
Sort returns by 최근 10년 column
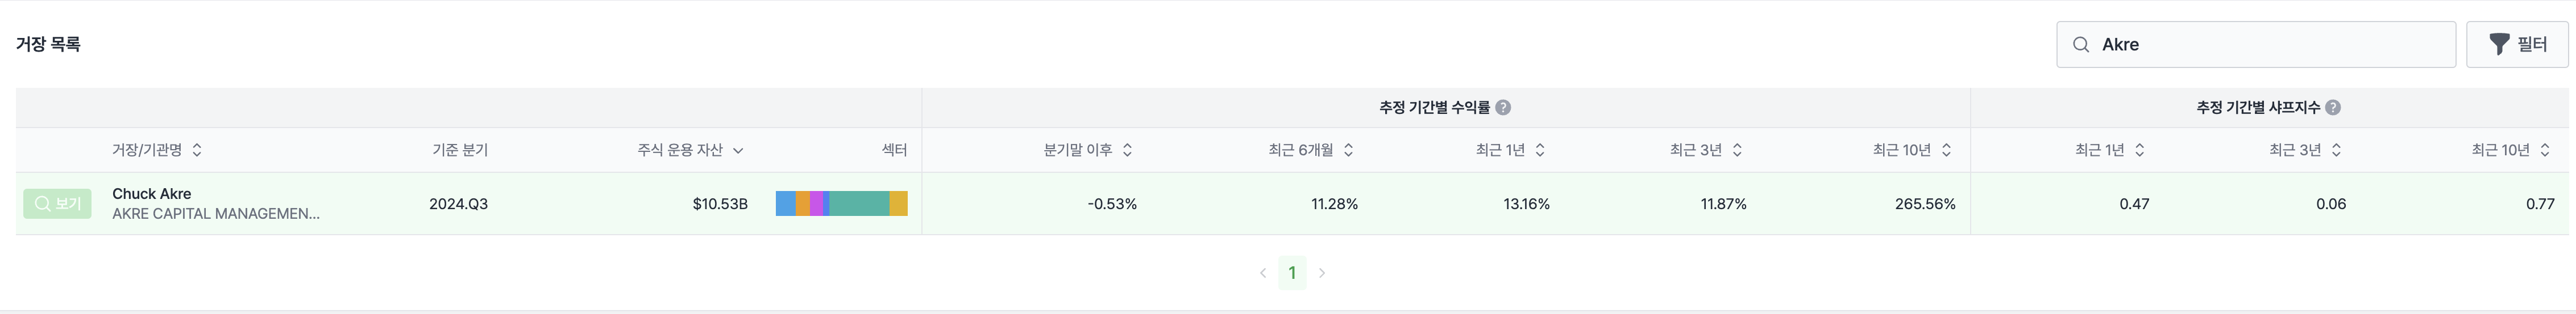click(x=1946, y=150)
